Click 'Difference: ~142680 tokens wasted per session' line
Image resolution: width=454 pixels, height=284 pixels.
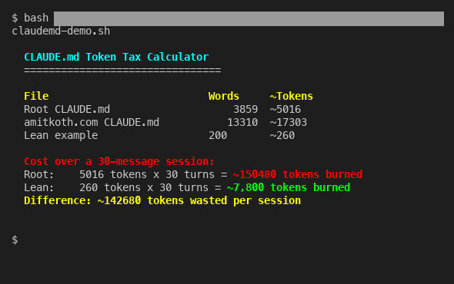[x=162, y=200]
